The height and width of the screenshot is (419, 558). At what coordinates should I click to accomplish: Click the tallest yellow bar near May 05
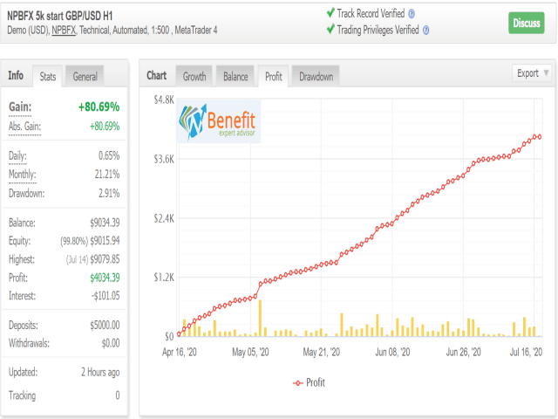(x=260, y=318)
